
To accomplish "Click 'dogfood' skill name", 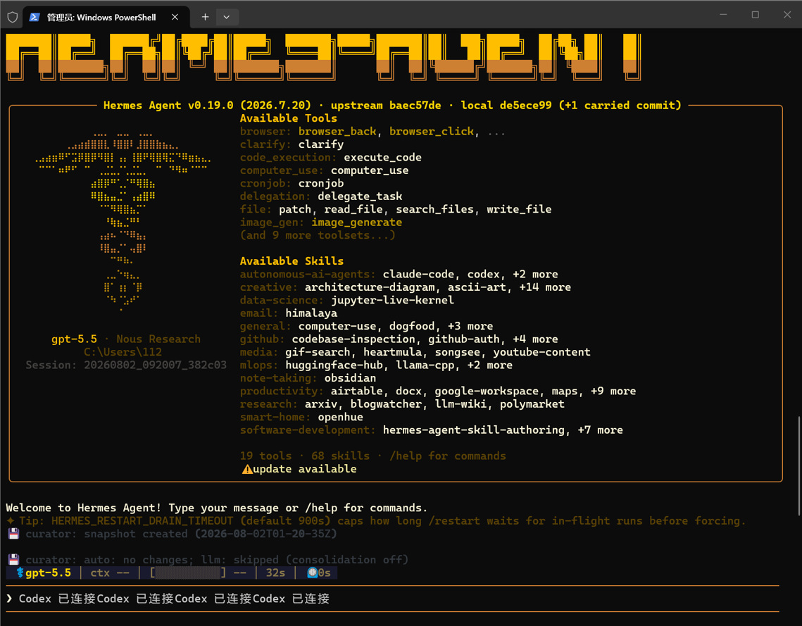I will click(412, 326).
